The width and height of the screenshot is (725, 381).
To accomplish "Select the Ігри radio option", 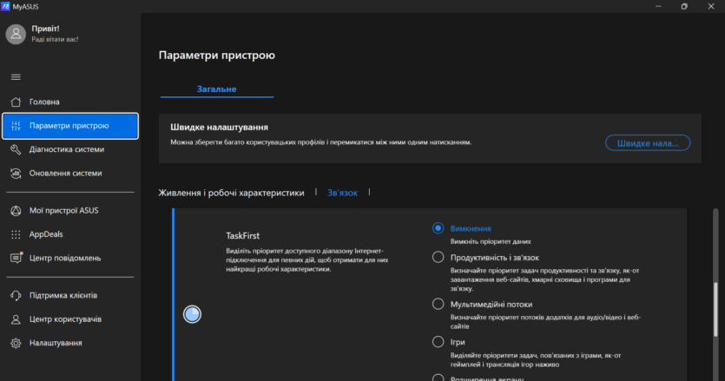I will [438, 342].
